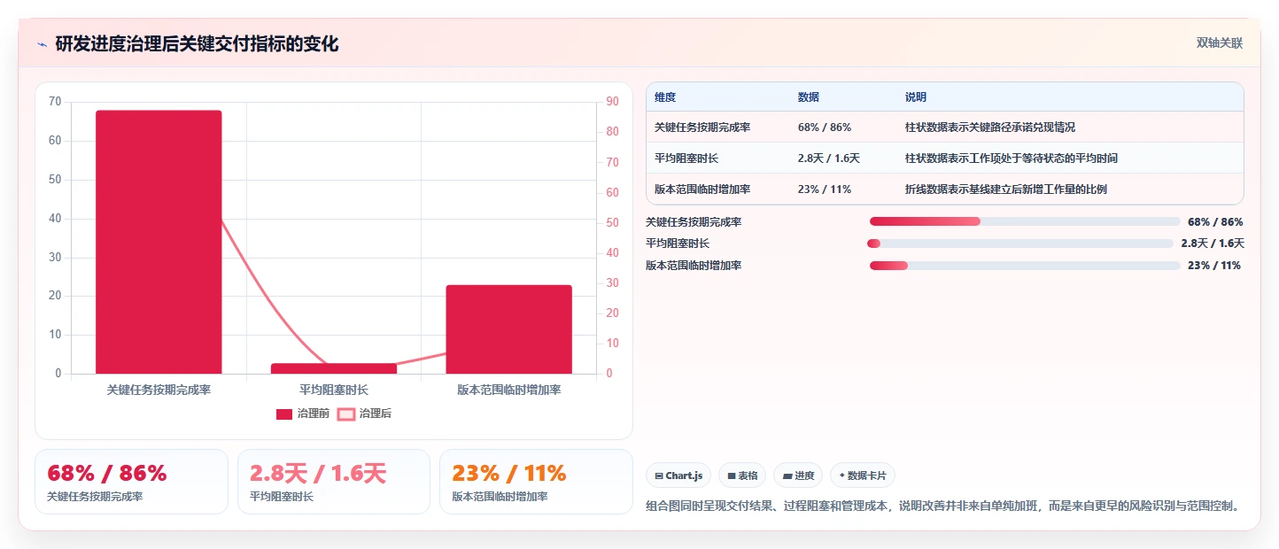Select the Chart.js tag chip

pyautogui.click(x=678, y=476)
